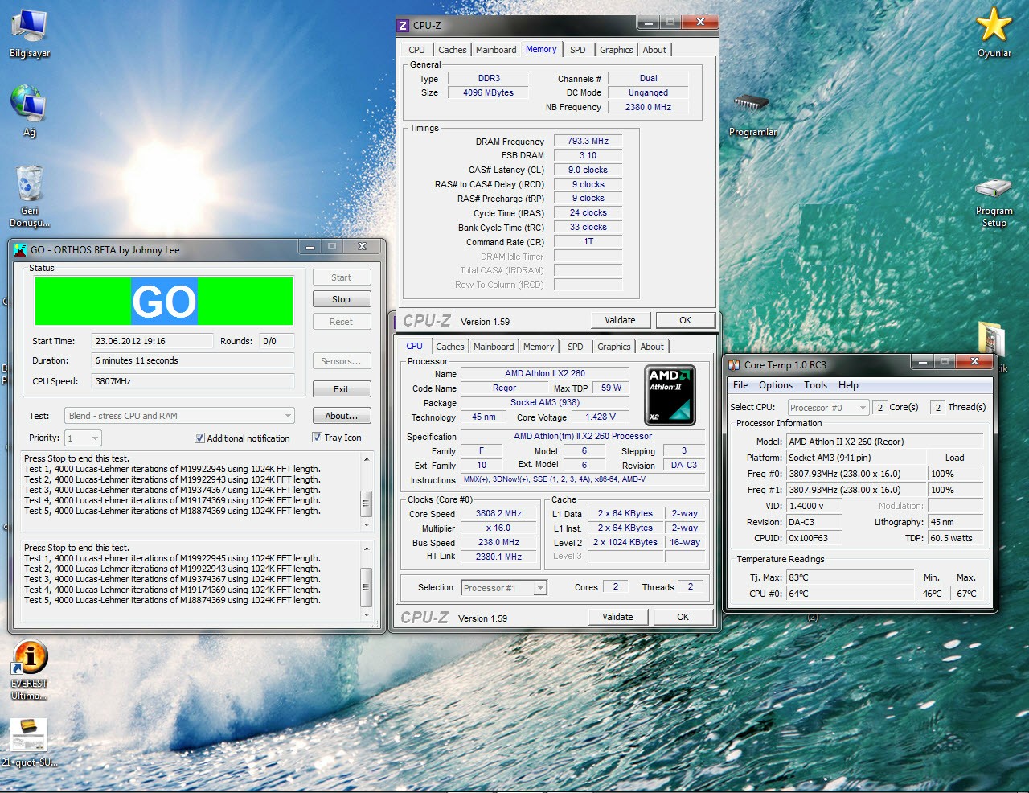Click the NB Frequency value 2380.0 MHz
This screenshot has height=793, width=1029.
coord(648,107)
